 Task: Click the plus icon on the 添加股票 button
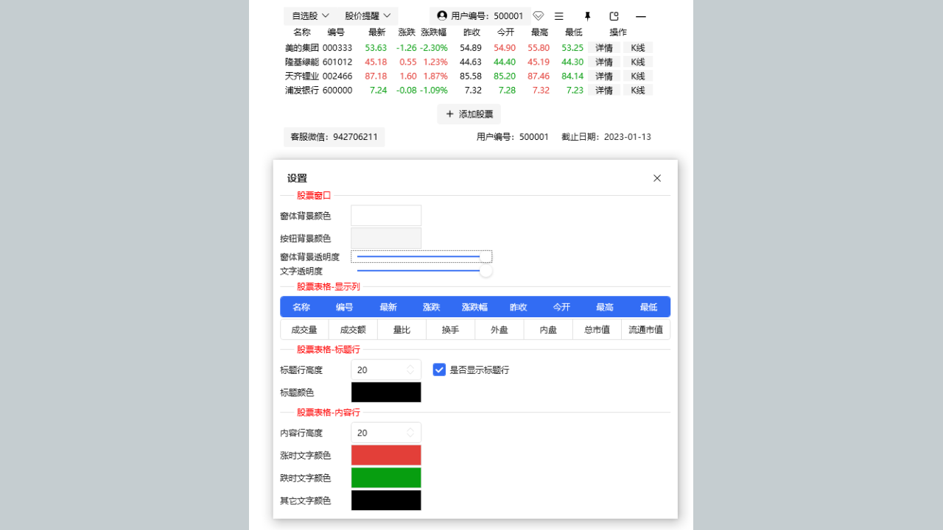coord(450,114)
